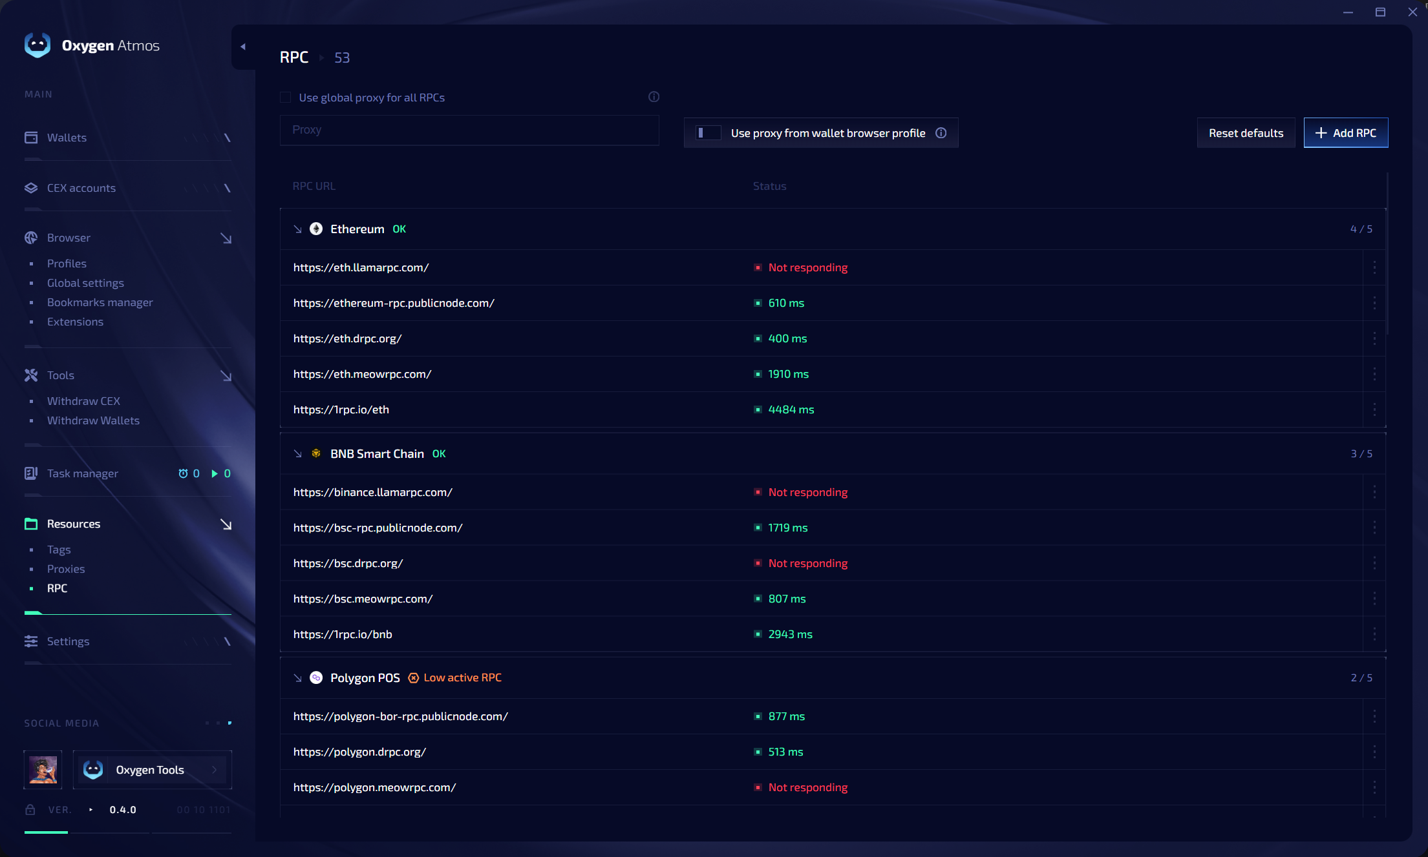Open options menu for bsc.meowrpc.com row

tap(1374, 599)
